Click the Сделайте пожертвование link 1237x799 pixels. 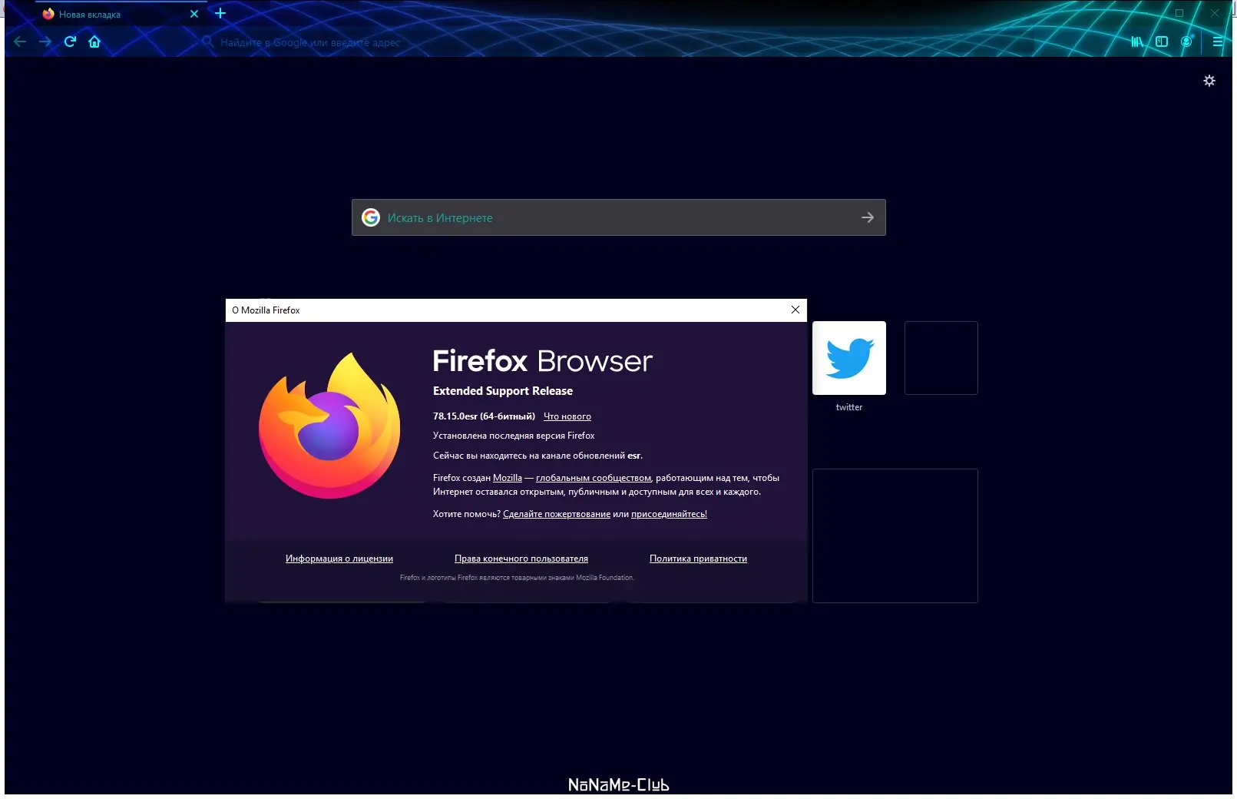(x=557, y=514)
